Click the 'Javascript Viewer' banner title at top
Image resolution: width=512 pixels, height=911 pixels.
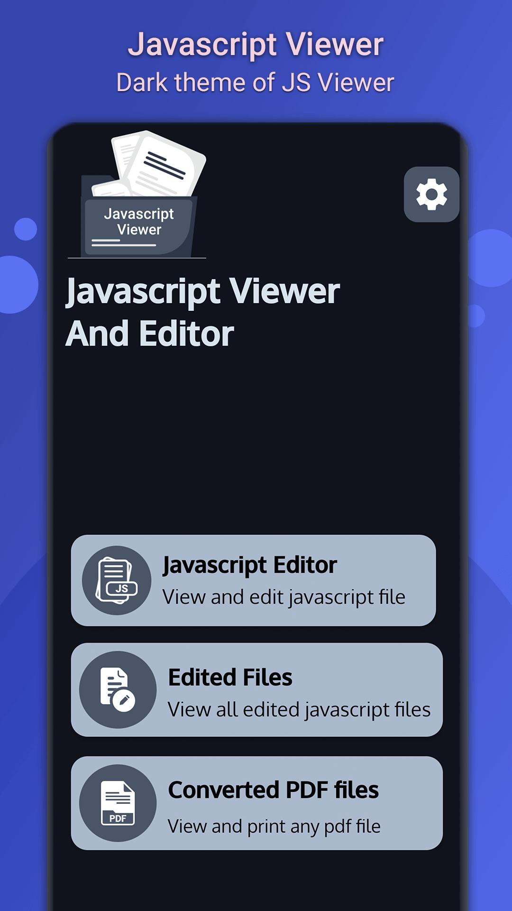click(x=256, y=44)
